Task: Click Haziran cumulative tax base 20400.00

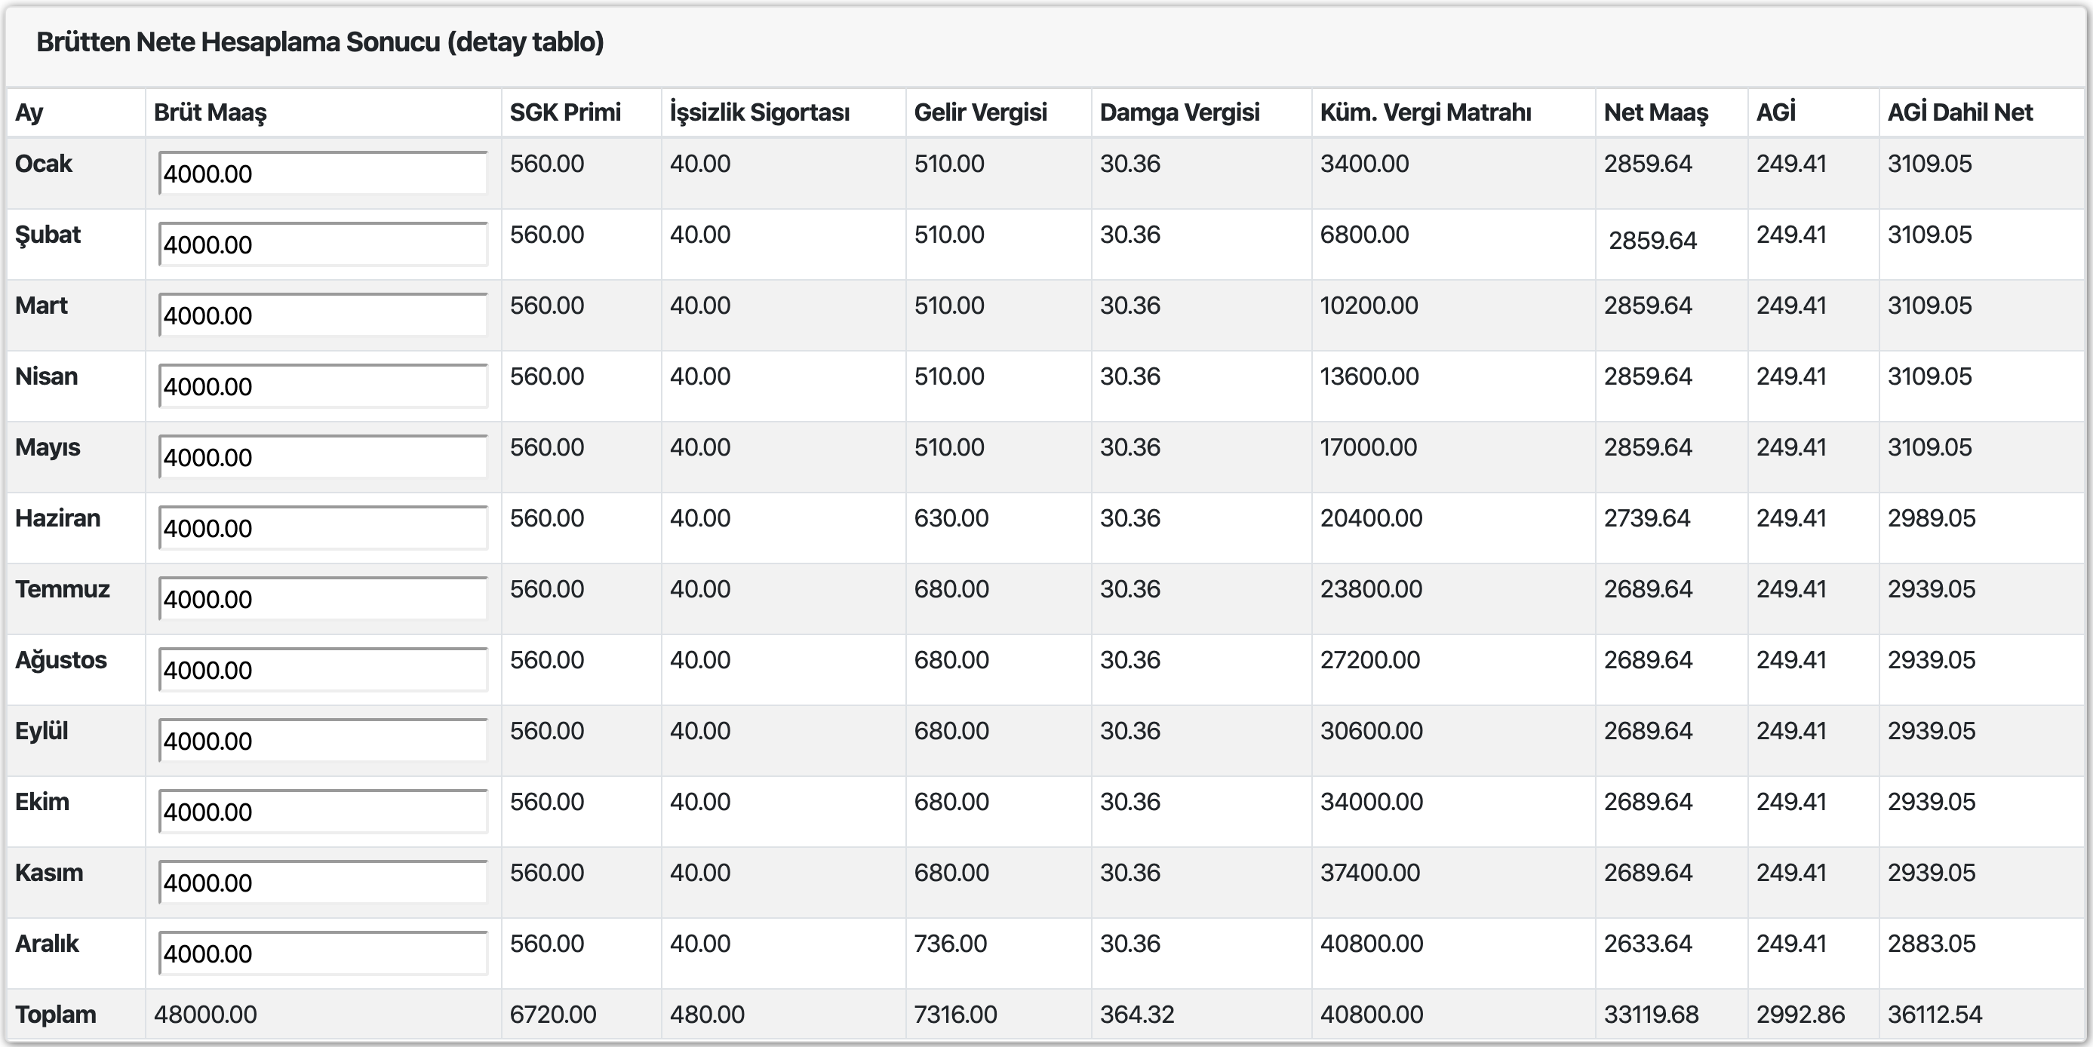Action: tap(1372, 518)
